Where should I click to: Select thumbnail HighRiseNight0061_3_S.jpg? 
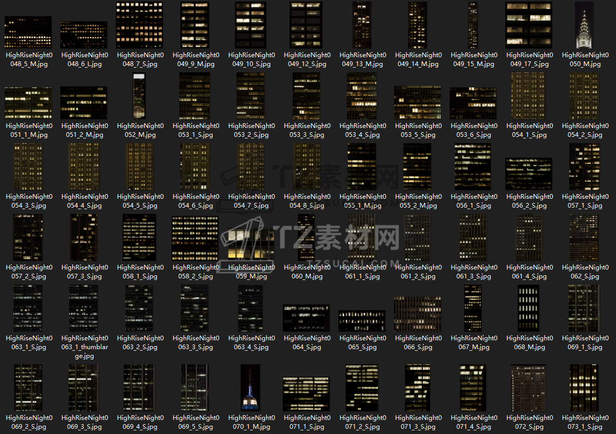(473, 237)
